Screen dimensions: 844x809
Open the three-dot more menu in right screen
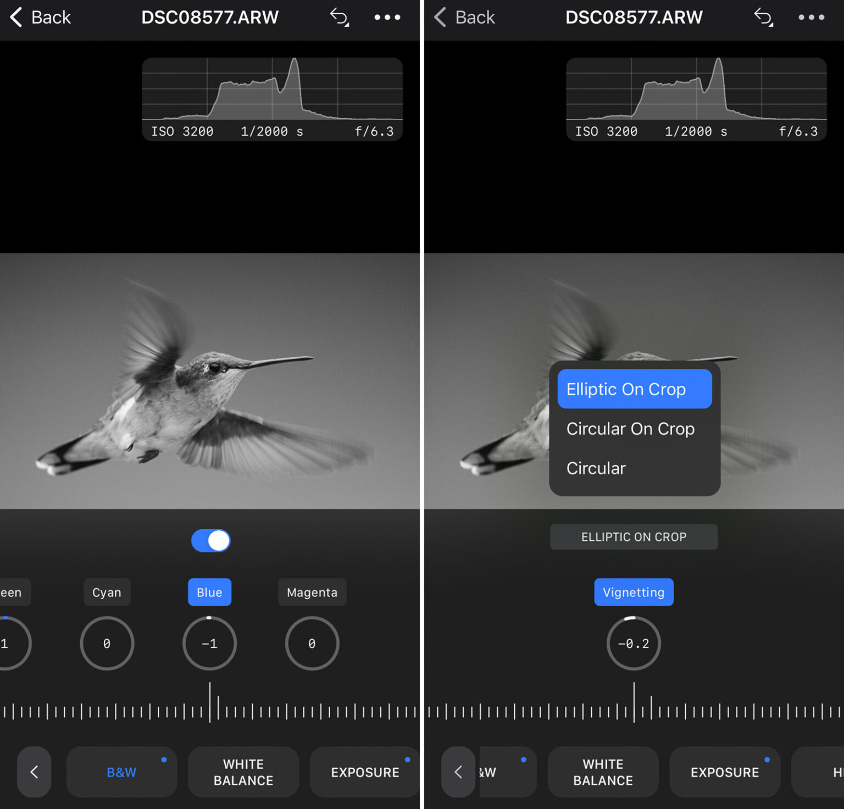(x=812, y=17)
